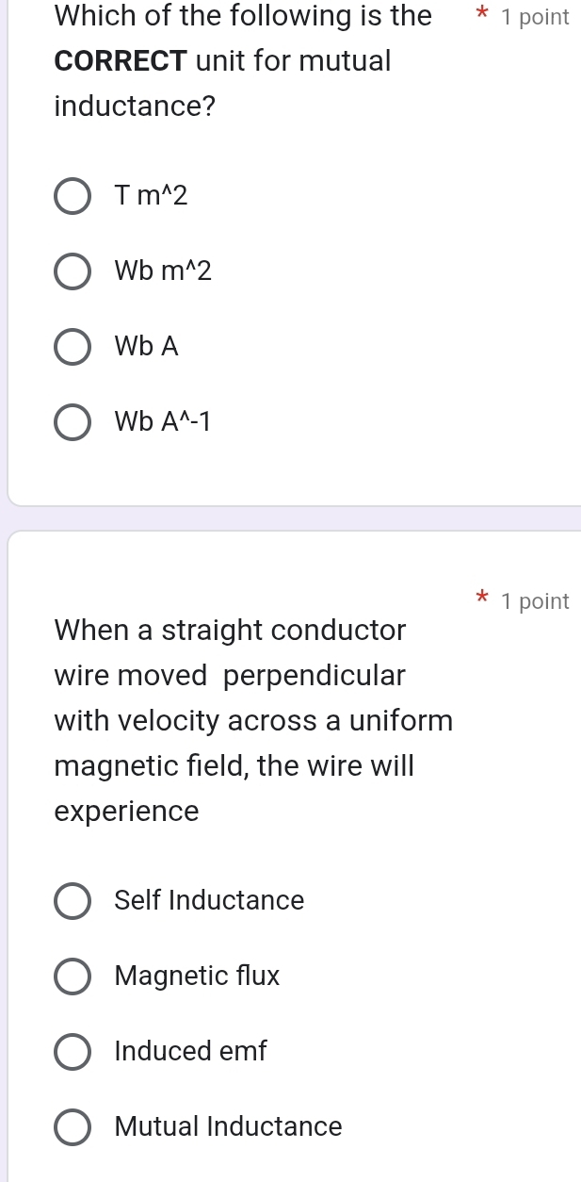
Task: Mark the Induced emf radio button
Action: point(73,1051)
